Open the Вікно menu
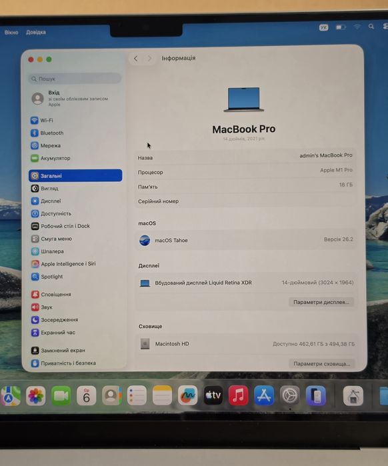This screenshot has width=388, height=466. tap(11, 33)
